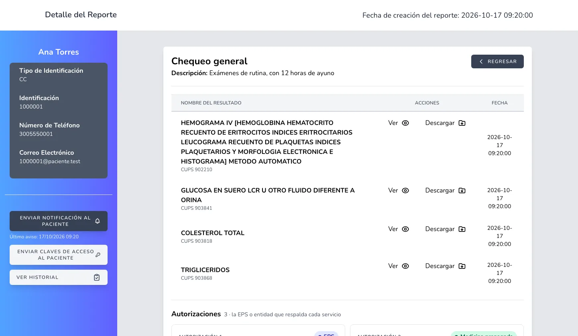Click the 'CUPS 903818' code text
Screen dimensions: 578x336
pyautogui.click(x=197, y=241)
